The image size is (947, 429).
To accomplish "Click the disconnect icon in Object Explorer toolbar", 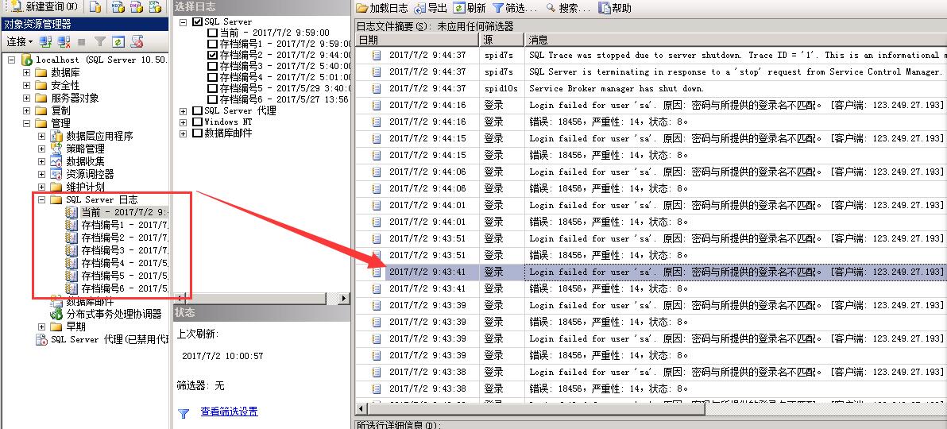I will (x=63, y=41).
